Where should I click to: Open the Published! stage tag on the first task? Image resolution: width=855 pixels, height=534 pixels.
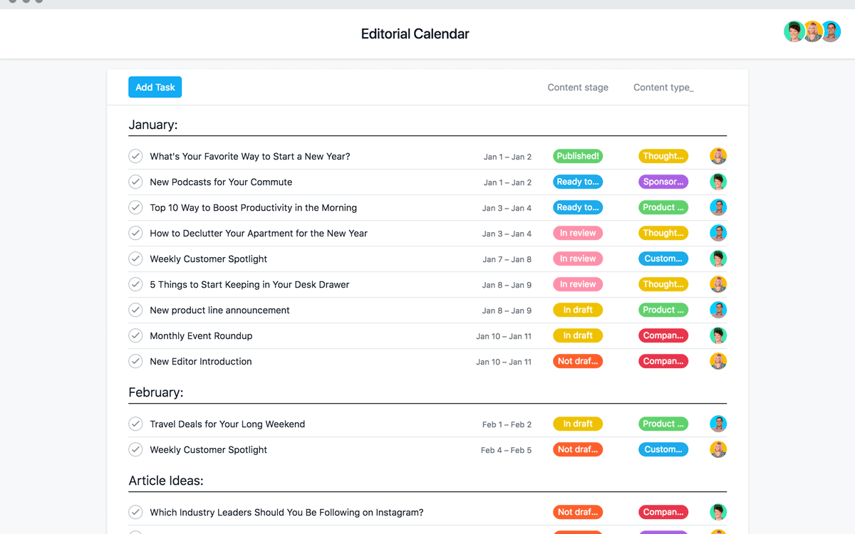(578, 156)
